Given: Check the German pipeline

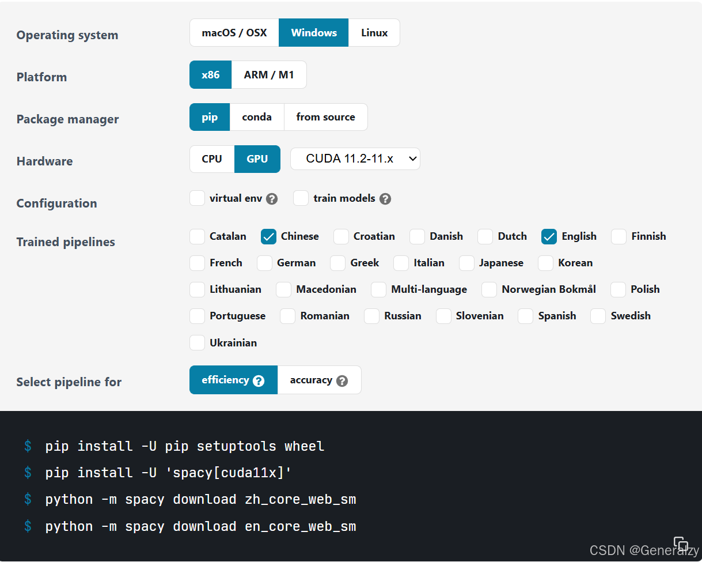Looking at the screenshot, I should pyautogui.click(x=265, y=263).
